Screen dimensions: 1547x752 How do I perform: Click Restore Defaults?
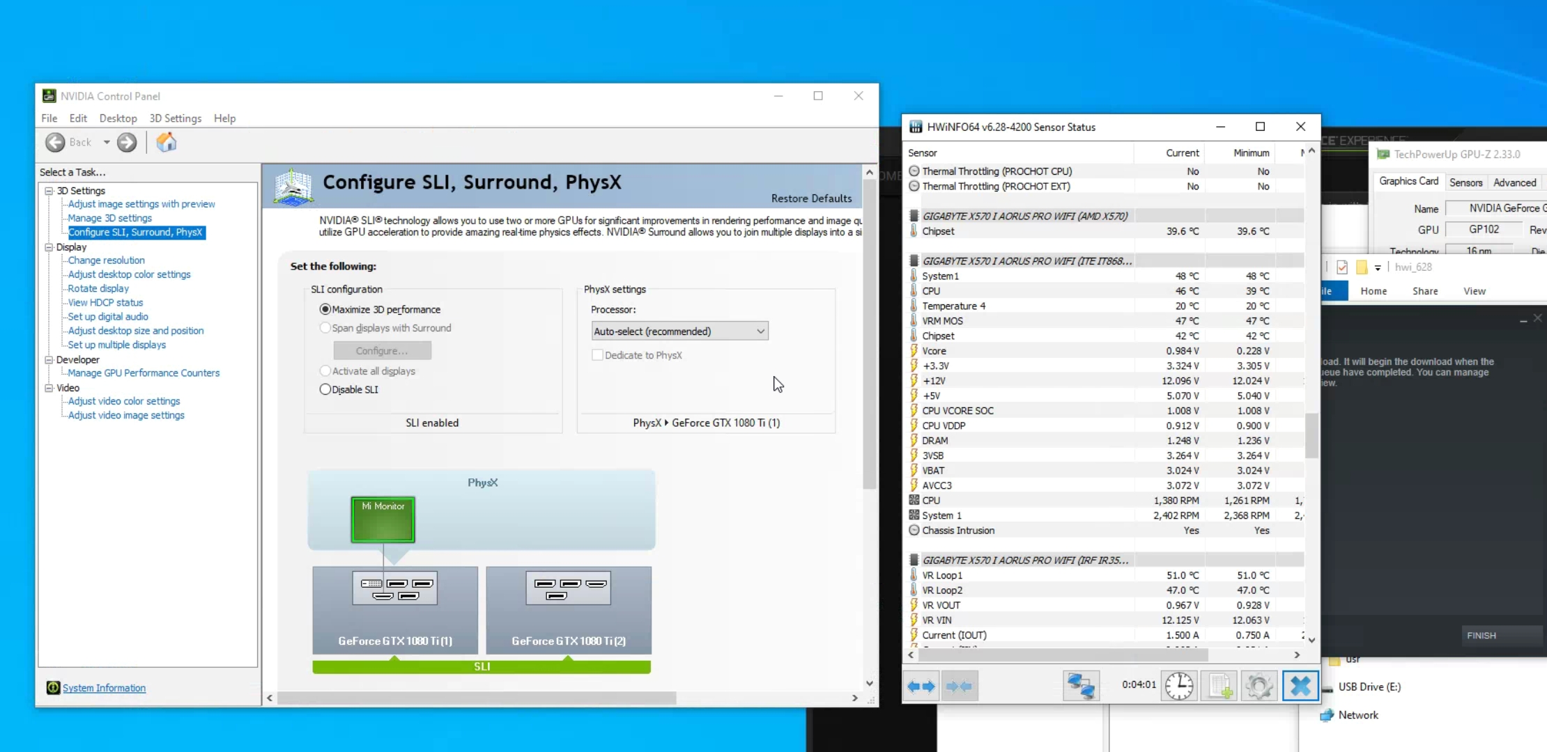(x=811, y=198)
